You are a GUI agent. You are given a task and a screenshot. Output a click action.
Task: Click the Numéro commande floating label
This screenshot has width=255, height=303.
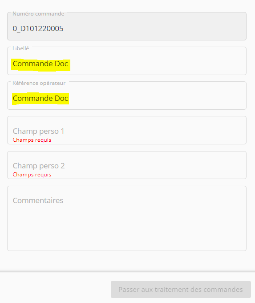(x=38, y=14)
